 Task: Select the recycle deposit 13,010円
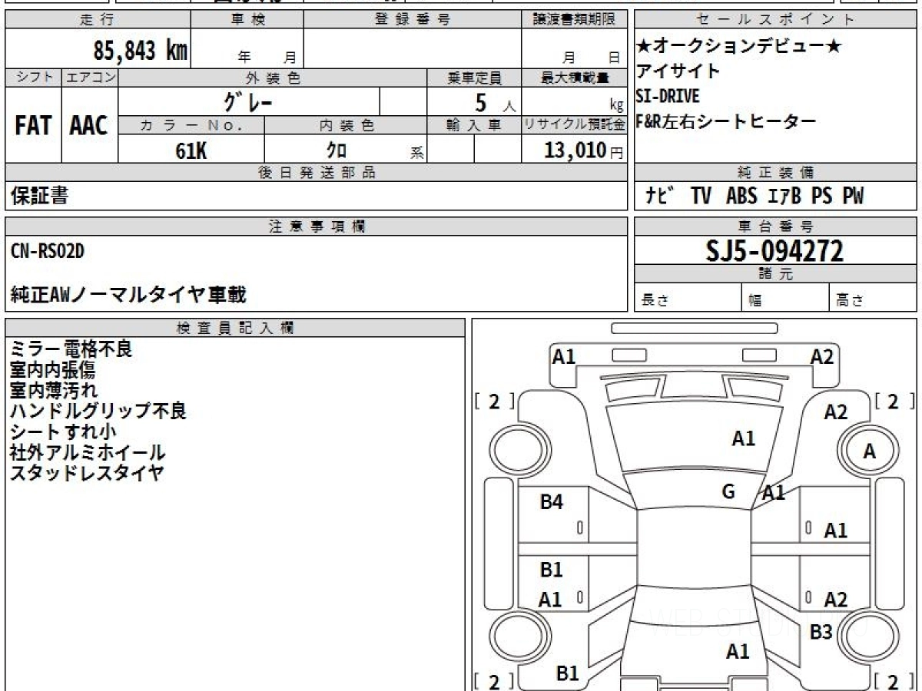click(x=584, y=150)
